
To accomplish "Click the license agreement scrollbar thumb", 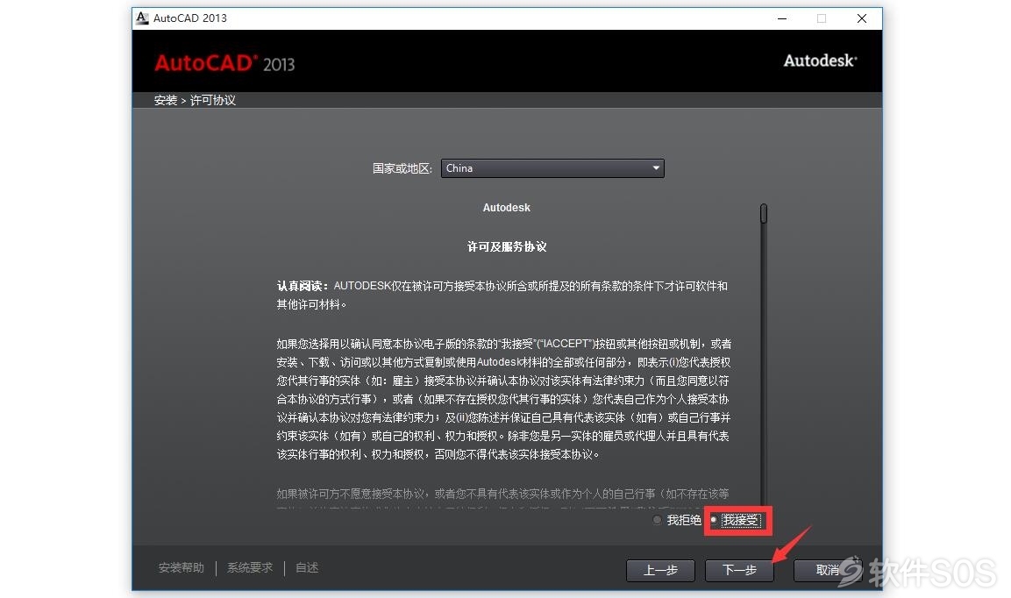I will [x=764, y=214].
